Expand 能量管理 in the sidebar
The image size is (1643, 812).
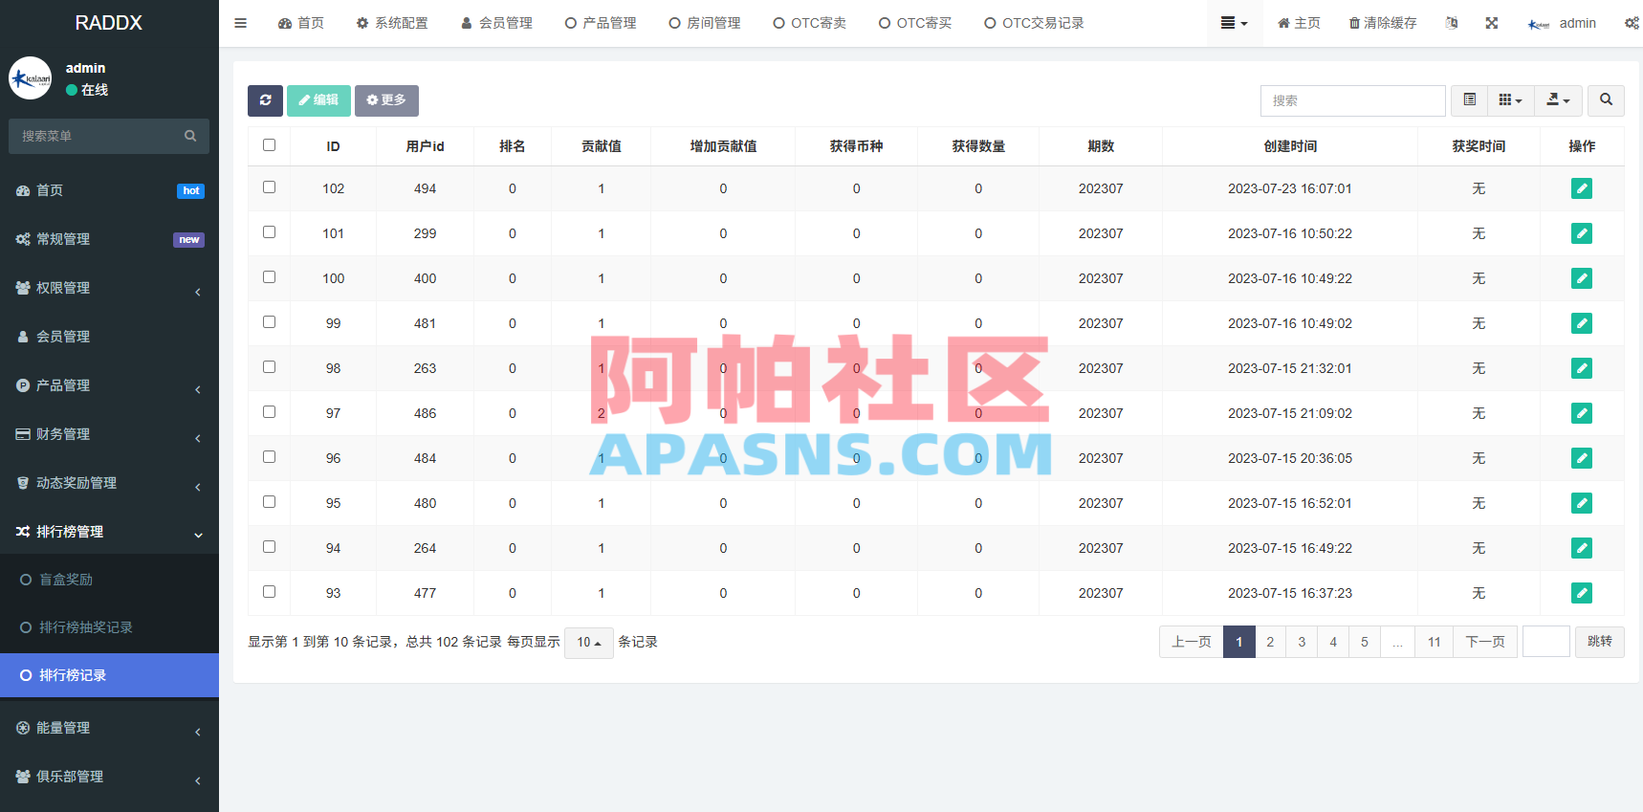(x=109, y=728)
